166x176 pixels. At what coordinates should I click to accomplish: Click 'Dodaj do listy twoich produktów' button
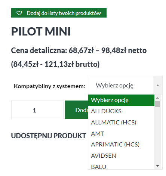point(59,13)
